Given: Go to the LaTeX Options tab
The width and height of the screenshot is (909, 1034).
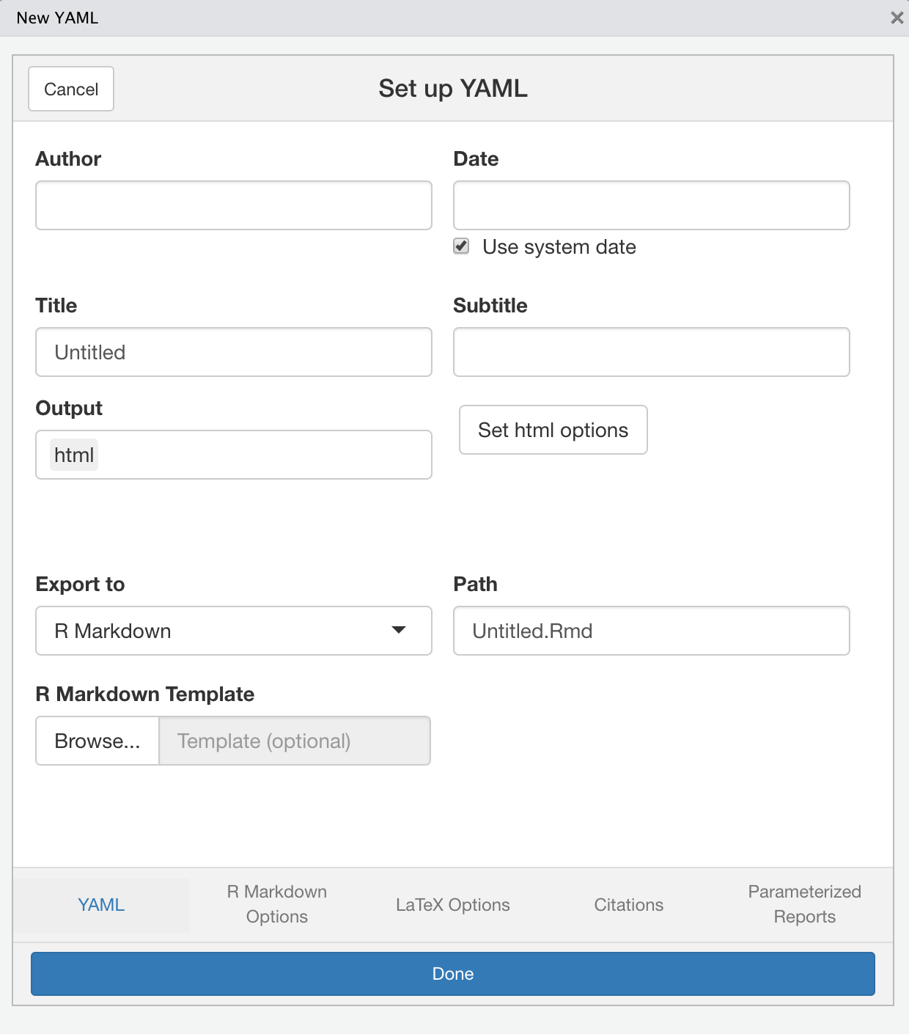Looking at the screenshot, I should click(x=453, y=905).
